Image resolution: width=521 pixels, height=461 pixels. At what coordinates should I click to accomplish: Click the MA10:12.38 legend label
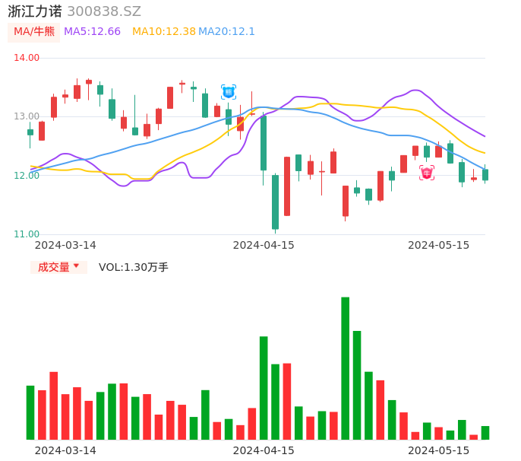pos(163,32)
